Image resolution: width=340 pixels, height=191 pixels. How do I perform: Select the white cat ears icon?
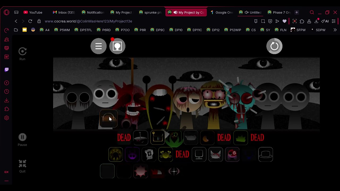click(216, 154)
